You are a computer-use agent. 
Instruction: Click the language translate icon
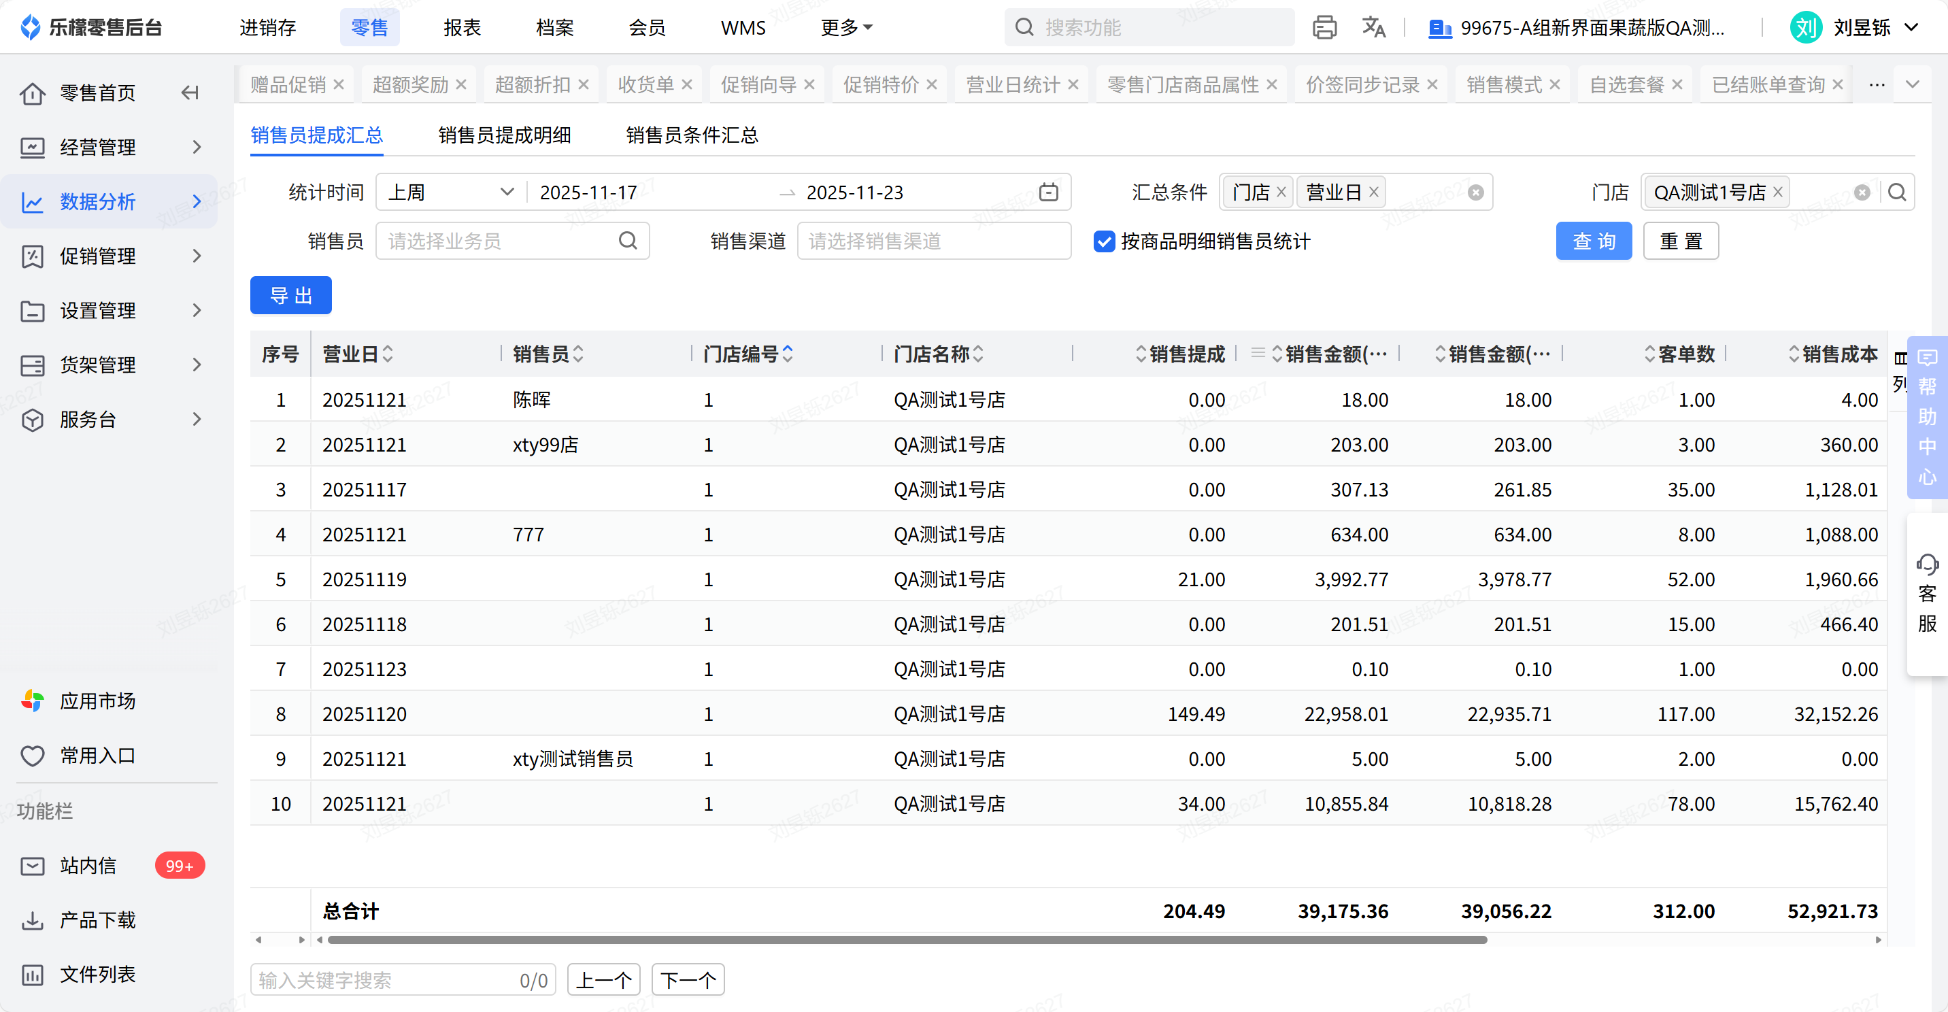[1373, 28]
